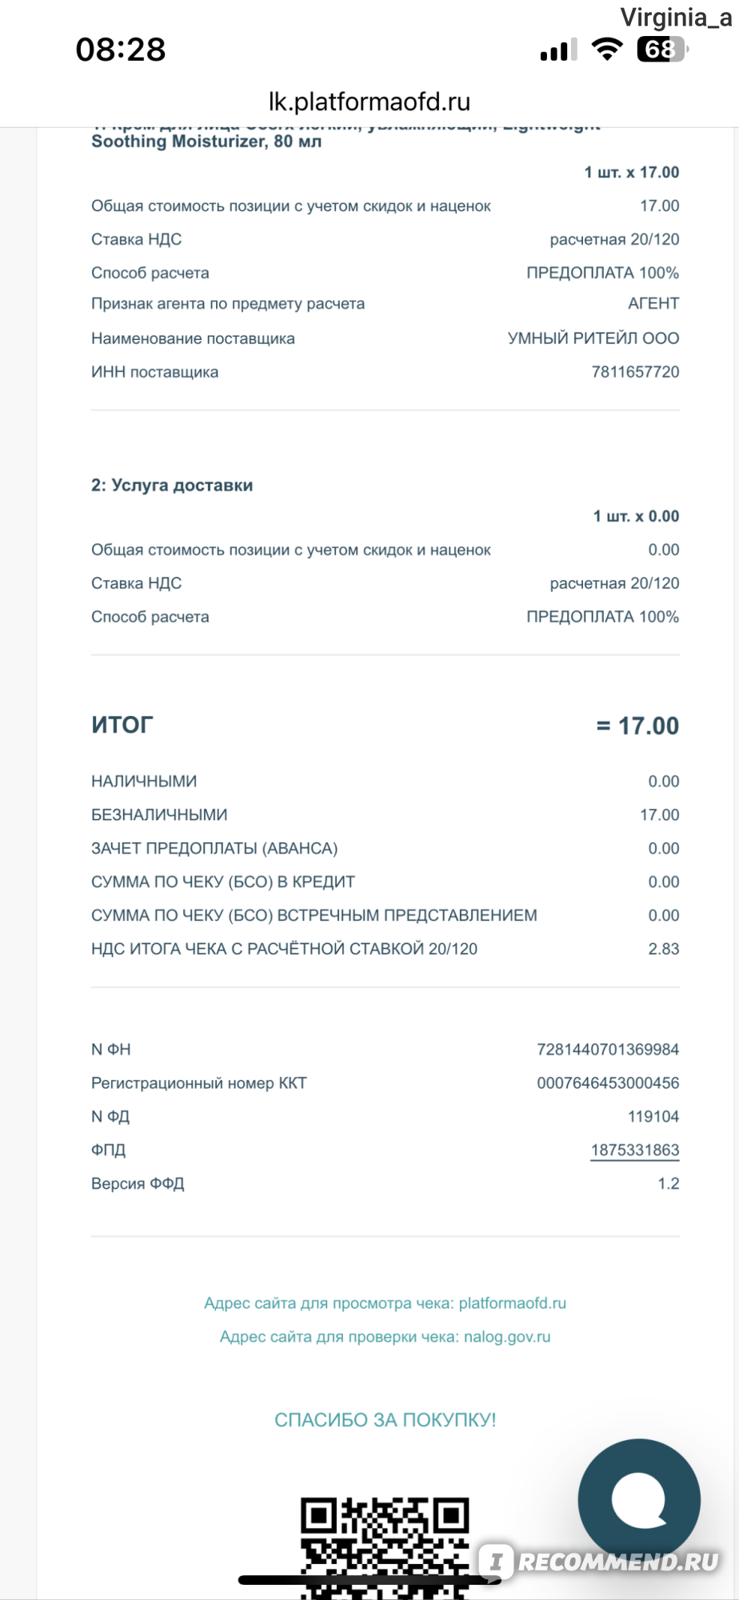Select the ИТОГ total amount 17.00
The image size is (739, 1600).
[637, 726]
